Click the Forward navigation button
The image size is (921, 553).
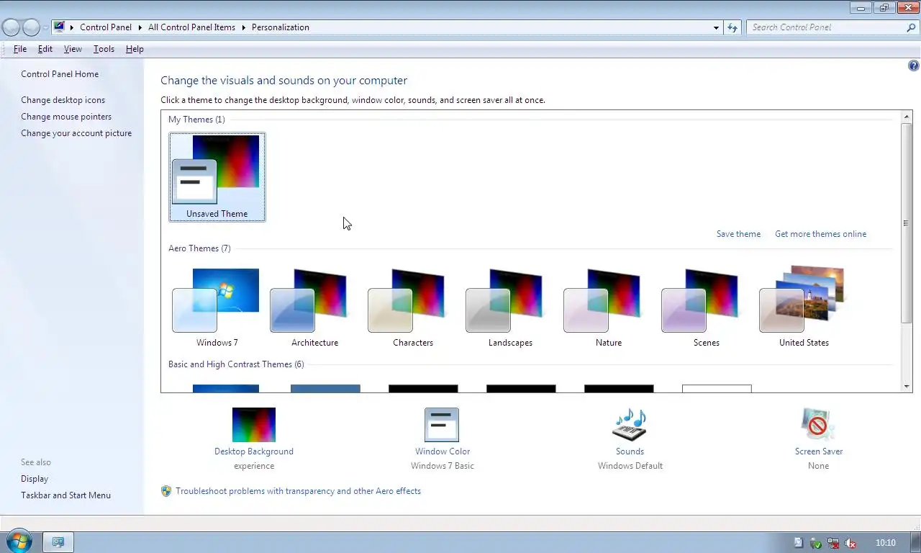(31, 27)
